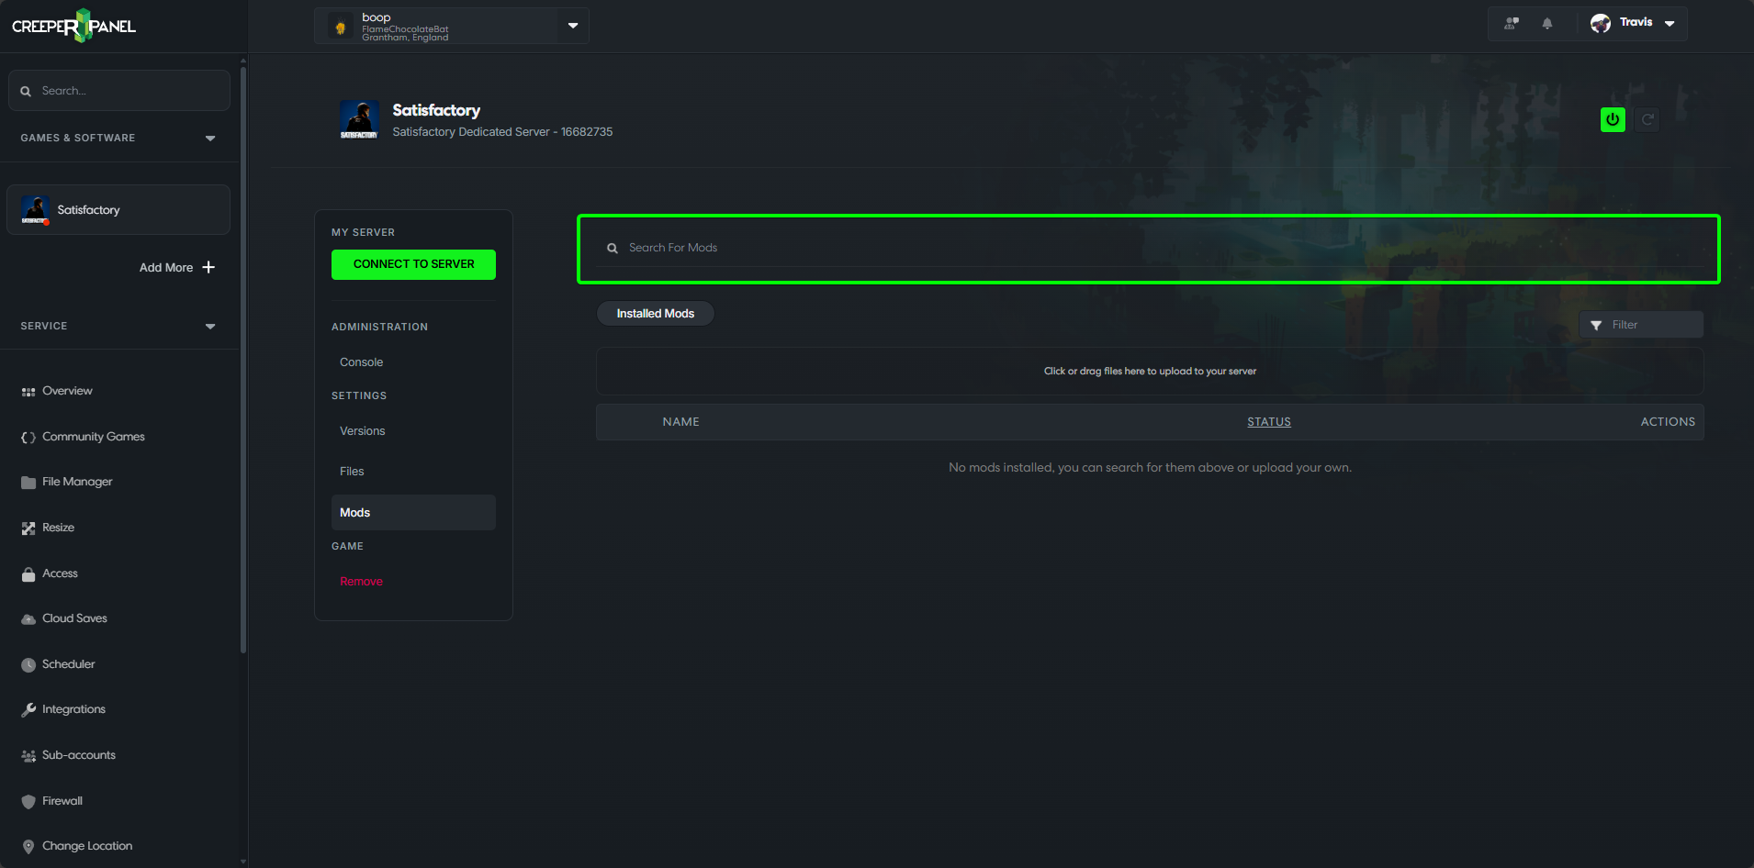Image resolution: width=1754 pixels, height=868 pixels.
Task: Click the restart server icon
Action: tap(1647, 119)
